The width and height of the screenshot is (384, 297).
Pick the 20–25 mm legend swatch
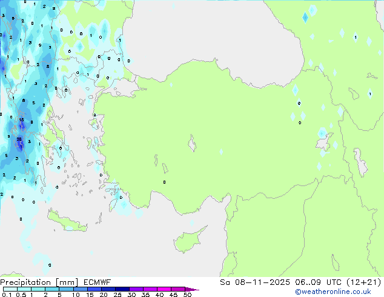pos(108,289)
